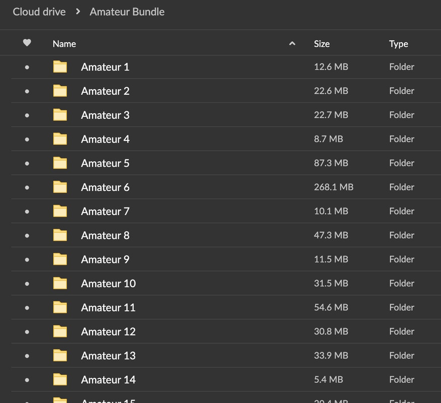Sort by the Size column header
This screenshot has height=403, width=441.
click(322, 44)
